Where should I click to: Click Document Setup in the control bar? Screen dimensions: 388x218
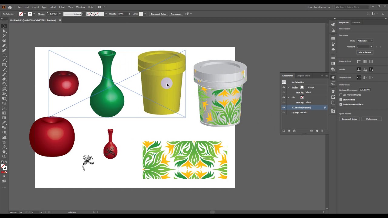tap(159, 14)
